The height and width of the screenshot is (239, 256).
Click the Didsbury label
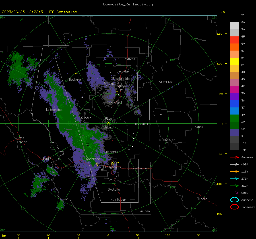point(108,127)
